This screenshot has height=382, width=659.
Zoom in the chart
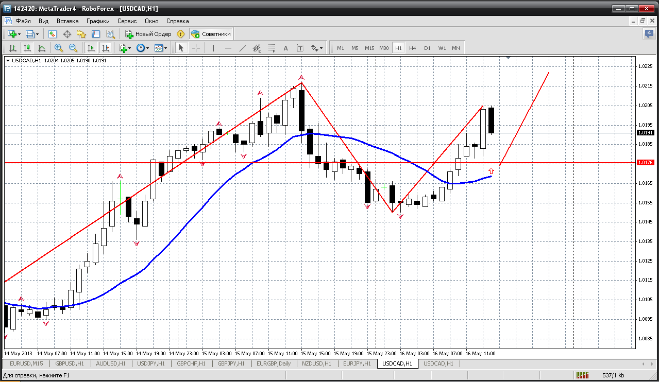(59, 48)
